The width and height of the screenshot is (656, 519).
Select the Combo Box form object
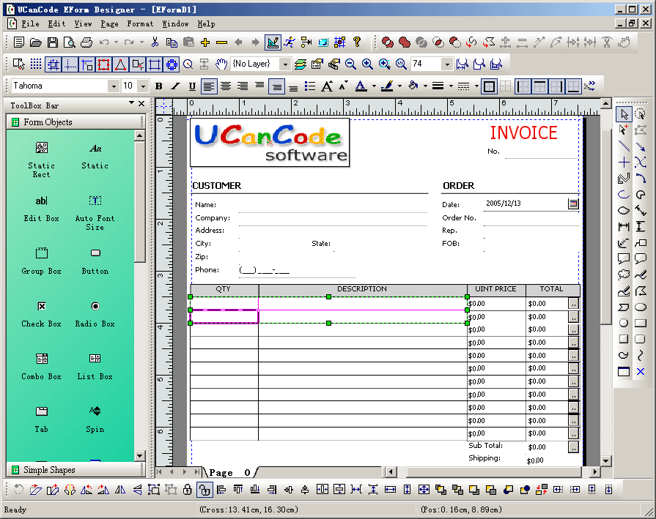(41, 367)
